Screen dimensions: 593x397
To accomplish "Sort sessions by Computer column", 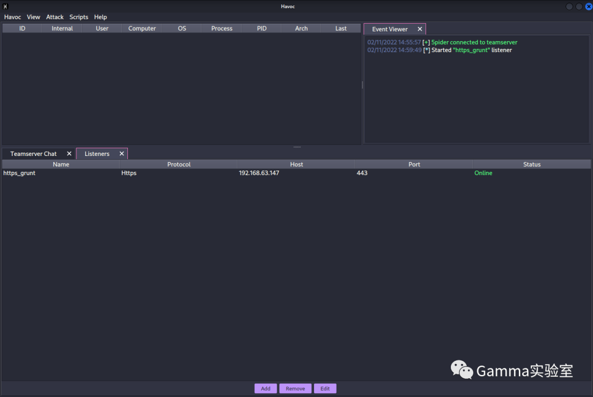I will point(142,29).
